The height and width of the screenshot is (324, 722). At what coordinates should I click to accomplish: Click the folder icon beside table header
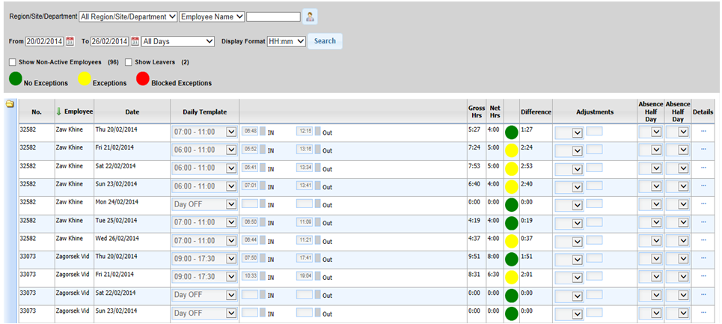point(9,104)
